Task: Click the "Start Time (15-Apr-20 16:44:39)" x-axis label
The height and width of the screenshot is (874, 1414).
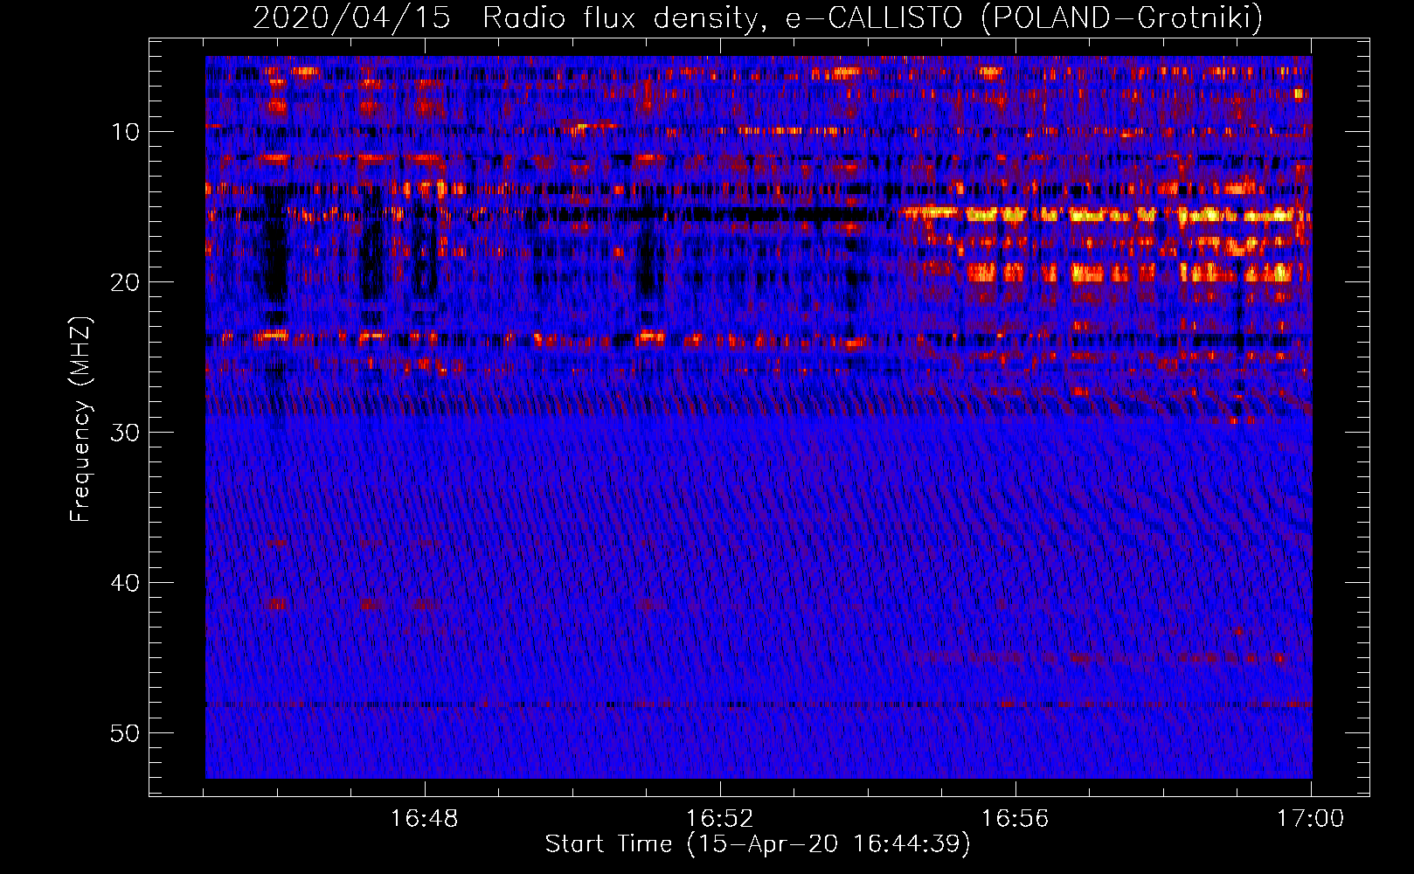Action: (x=758, y=844)
